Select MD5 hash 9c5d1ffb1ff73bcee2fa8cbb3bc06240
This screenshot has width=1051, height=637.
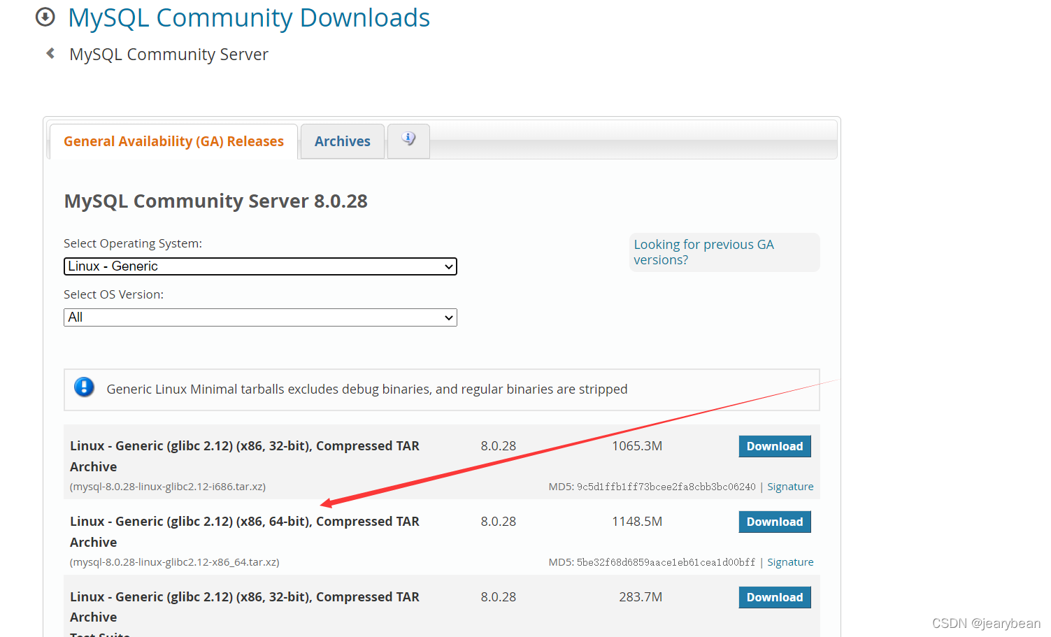coord(666,487)
